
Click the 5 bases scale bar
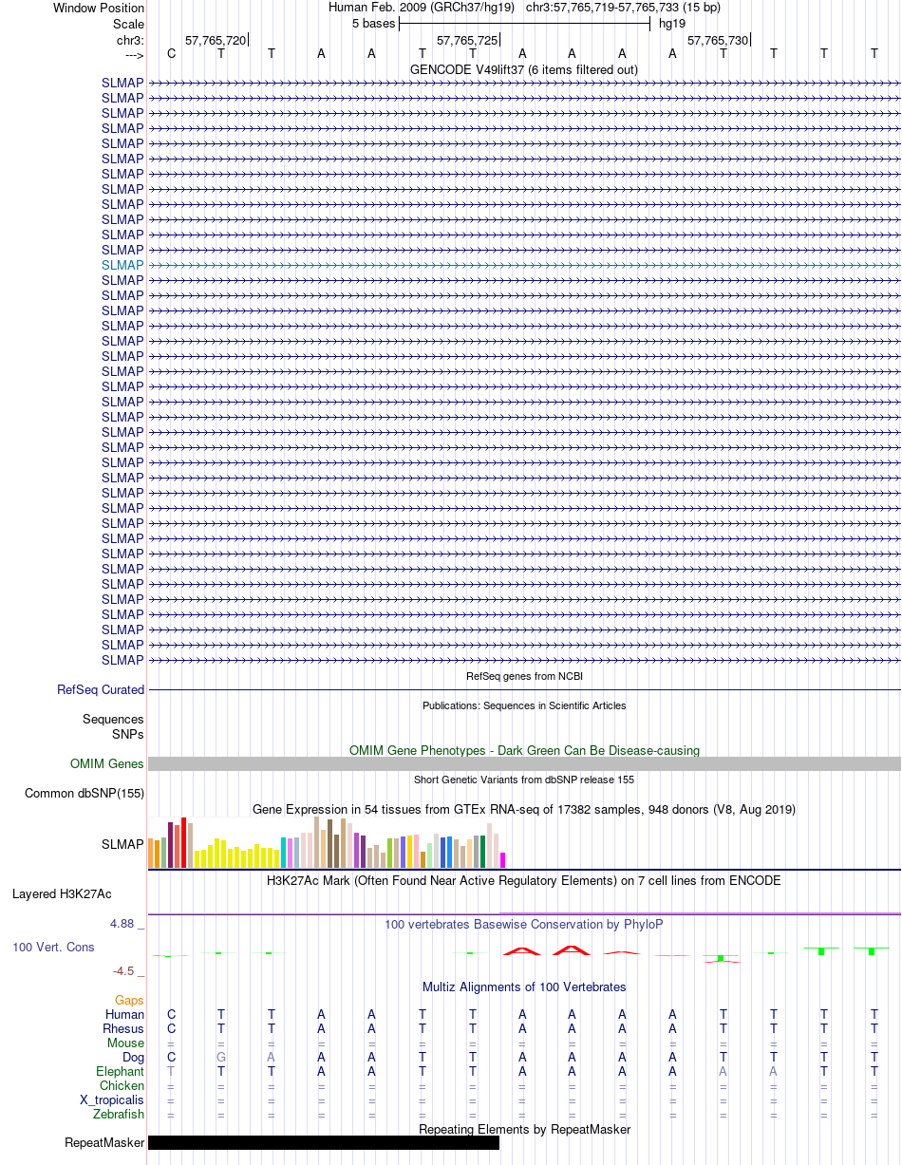tap(524, 24)
